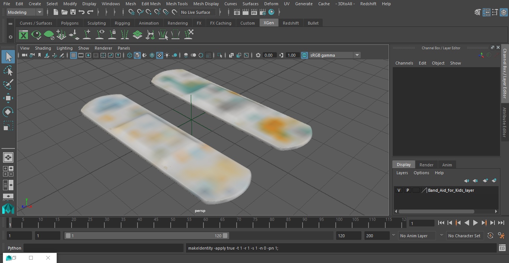The height and width of the screenshot is (263, 509).
Task: Click the shelf settings gear icon
Action: pyautogui.click(x=10, y=37)
